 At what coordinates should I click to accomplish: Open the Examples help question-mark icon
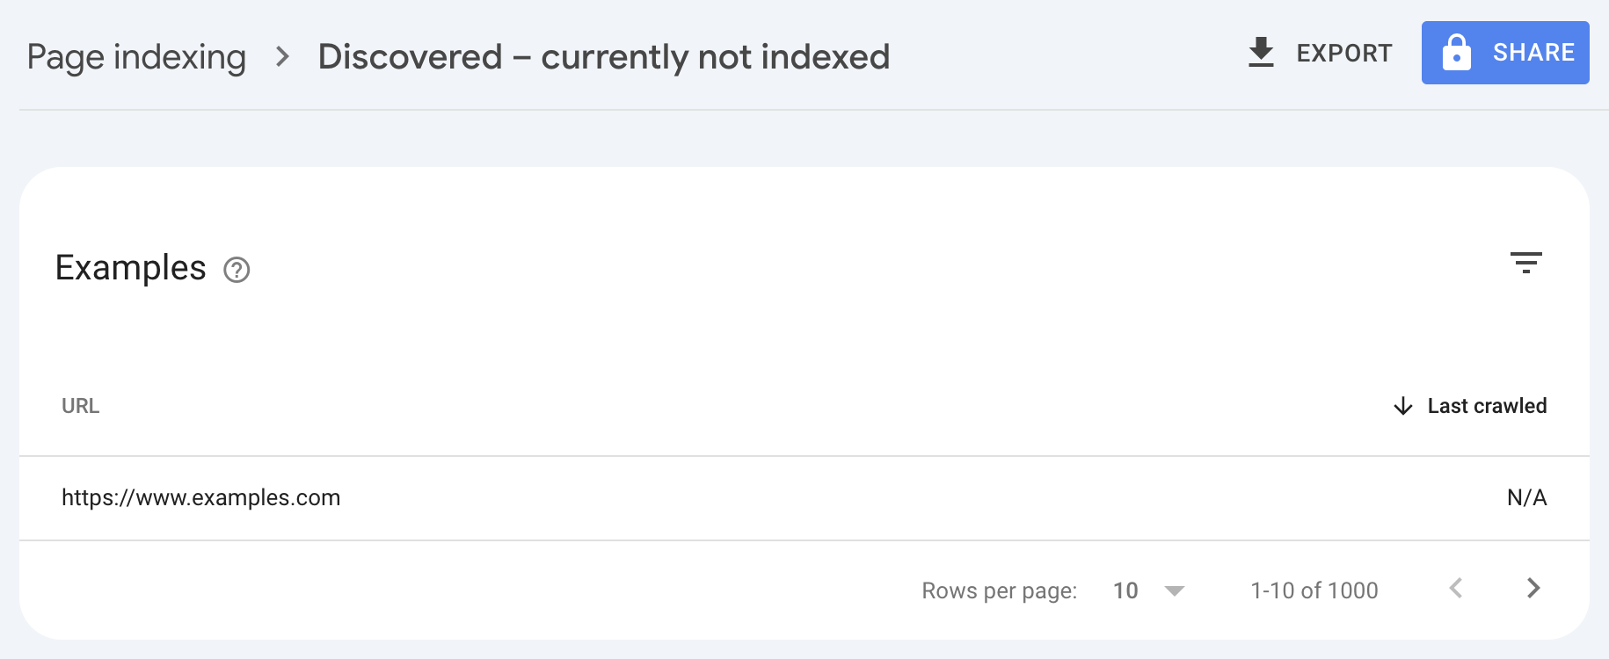237,270
